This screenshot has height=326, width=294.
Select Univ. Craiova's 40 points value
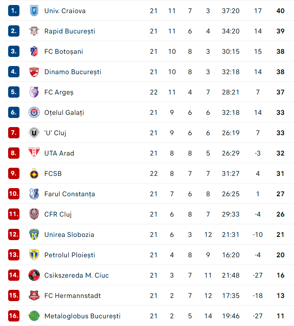click(280, 11)
